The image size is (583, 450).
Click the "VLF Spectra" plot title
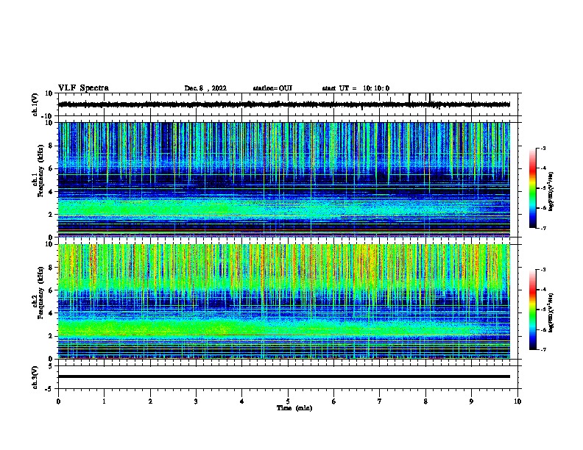pyautogui.click(x=83, y=88)
